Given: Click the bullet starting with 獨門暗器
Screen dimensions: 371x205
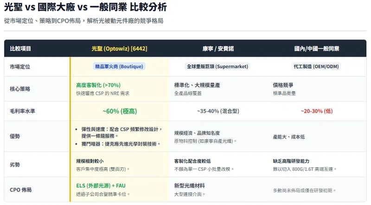Looking at the screenshot, I should 121,144.
